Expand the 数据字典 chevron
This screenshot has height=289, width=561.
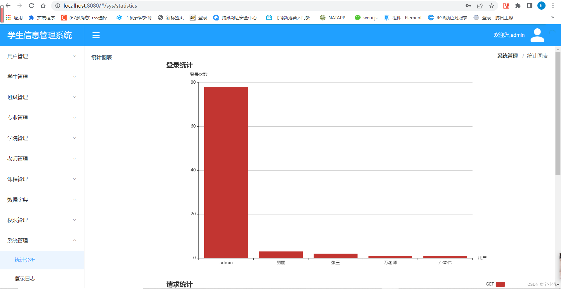(x=75, y=199)
